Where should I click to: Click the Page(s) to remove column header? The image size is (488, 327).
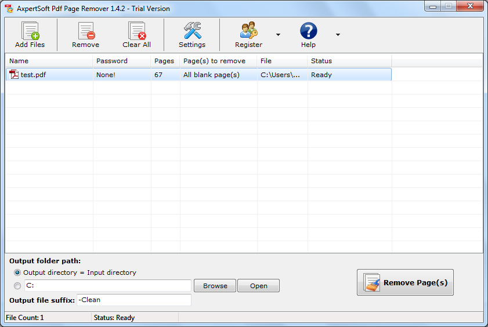pyautogui.click(x=219, y=61)
